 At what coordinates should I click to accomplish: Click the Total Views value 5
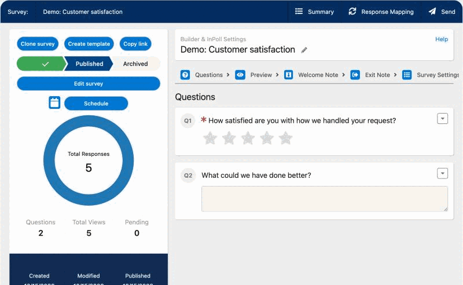pyautogui.click(x=89, y=233)
